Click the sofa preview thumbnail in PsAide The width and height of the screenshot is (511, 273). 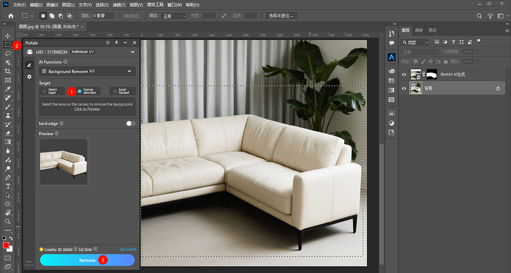63,162
